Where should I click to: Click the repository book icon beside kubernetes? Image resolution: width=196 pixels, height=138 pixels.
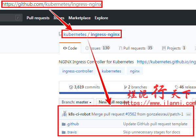coord(60,34)
